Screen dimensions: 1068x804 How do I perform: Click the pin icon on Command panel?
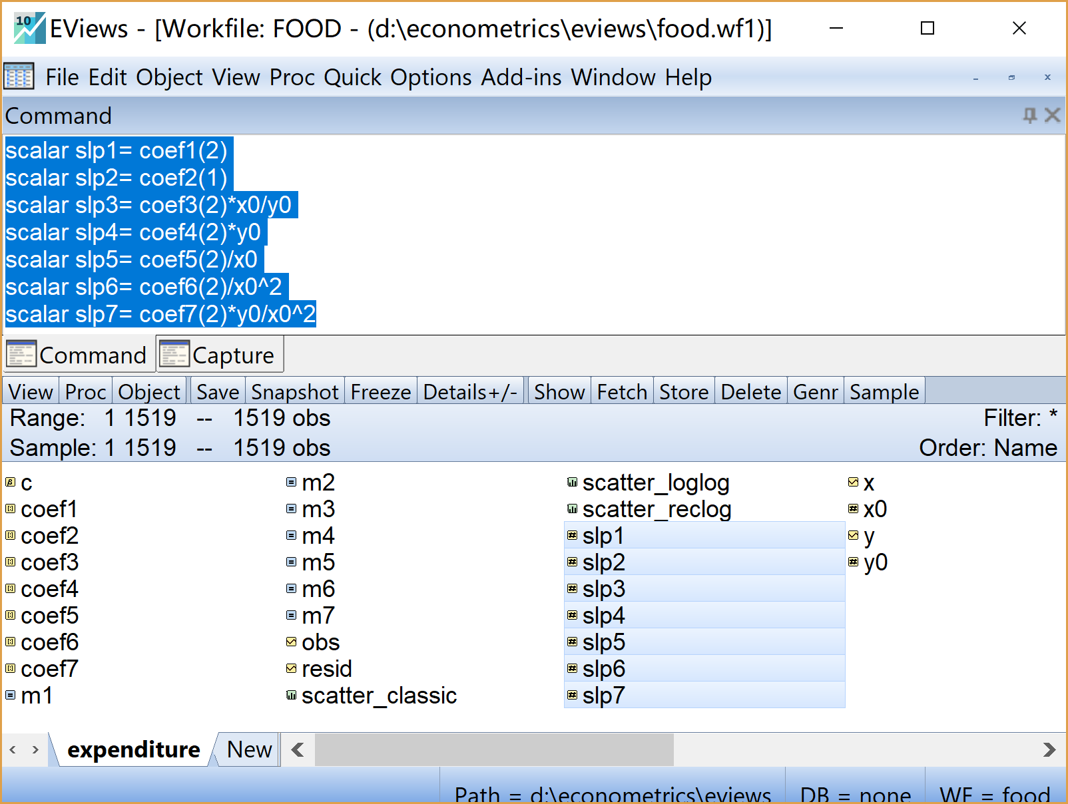click(x=1029, y=116)
